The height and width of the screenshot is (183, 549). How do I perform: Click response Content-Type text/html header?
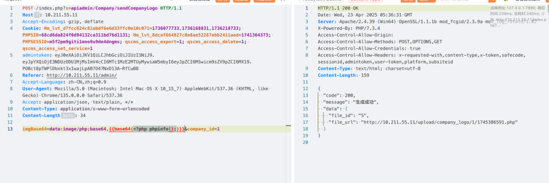point(370,68)
